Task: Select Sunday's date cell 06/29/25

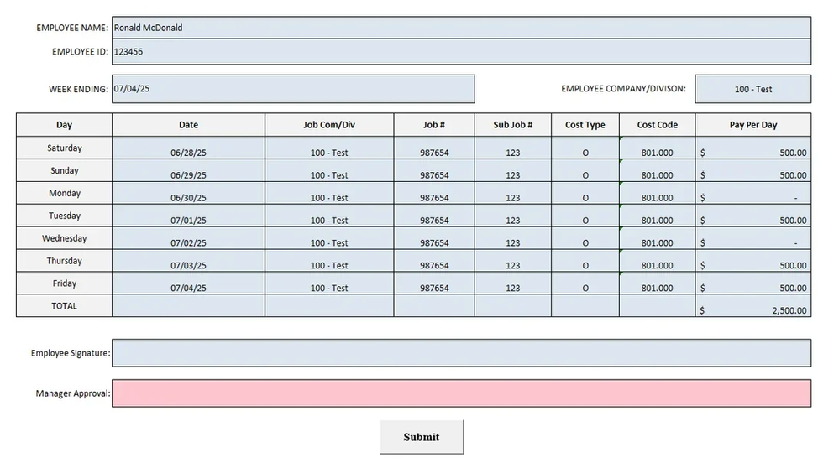Action: coord(188,170)
